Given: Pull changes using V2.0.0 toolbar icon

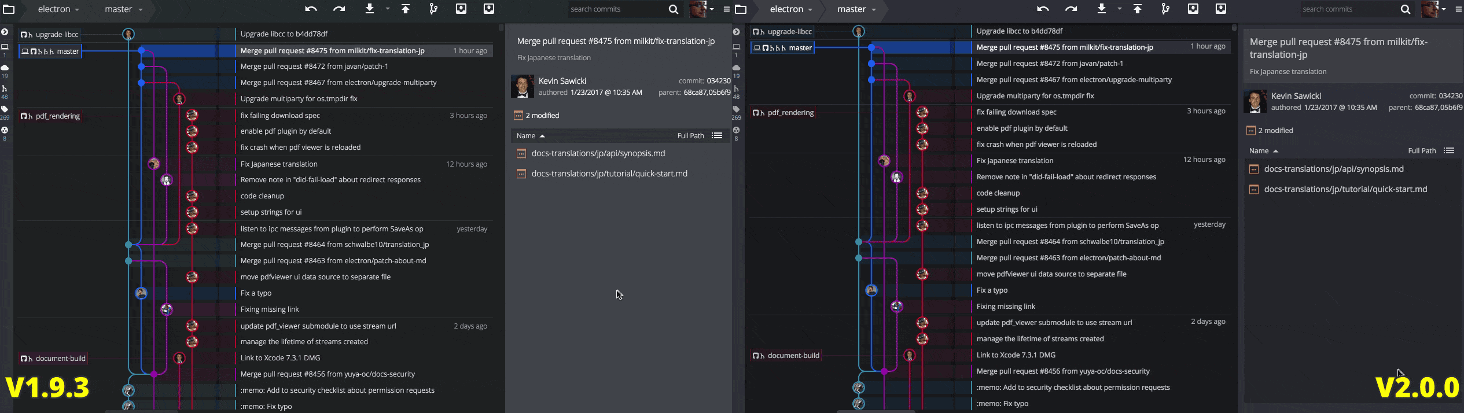Looking at the screenshot, I should pos(1102,9).
